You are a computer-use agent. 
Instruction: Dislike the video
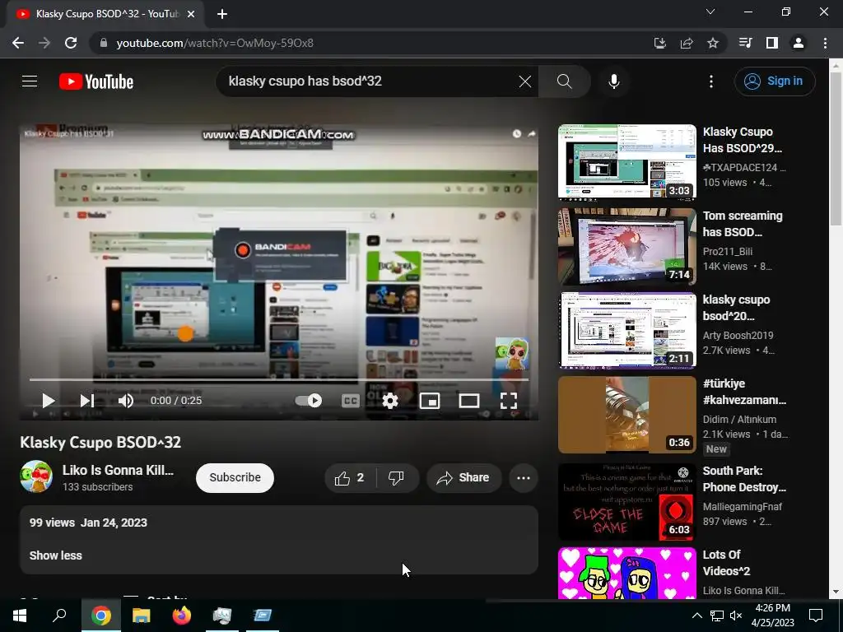pos(397,478)
